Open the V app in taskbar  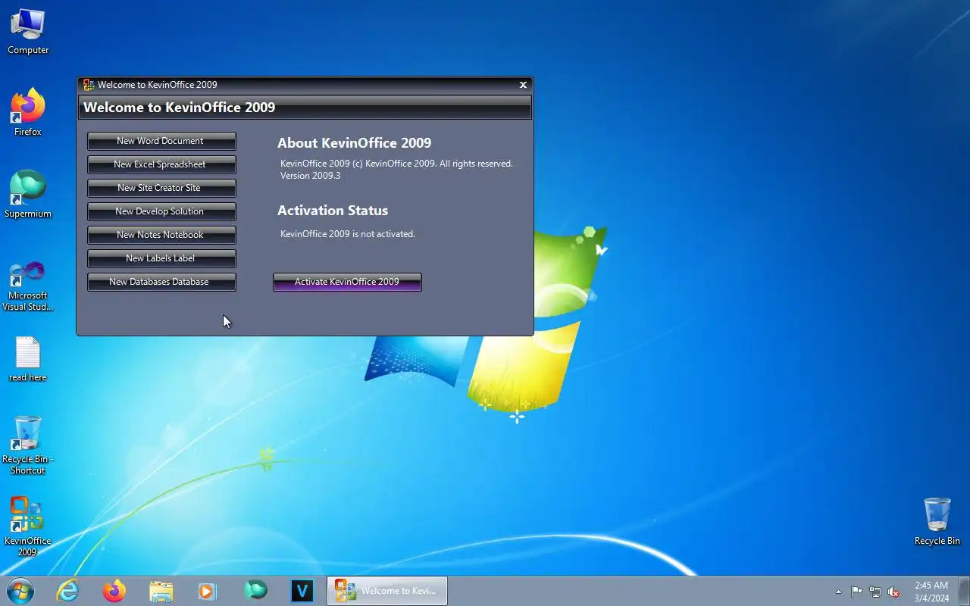[x=302, y=591]
